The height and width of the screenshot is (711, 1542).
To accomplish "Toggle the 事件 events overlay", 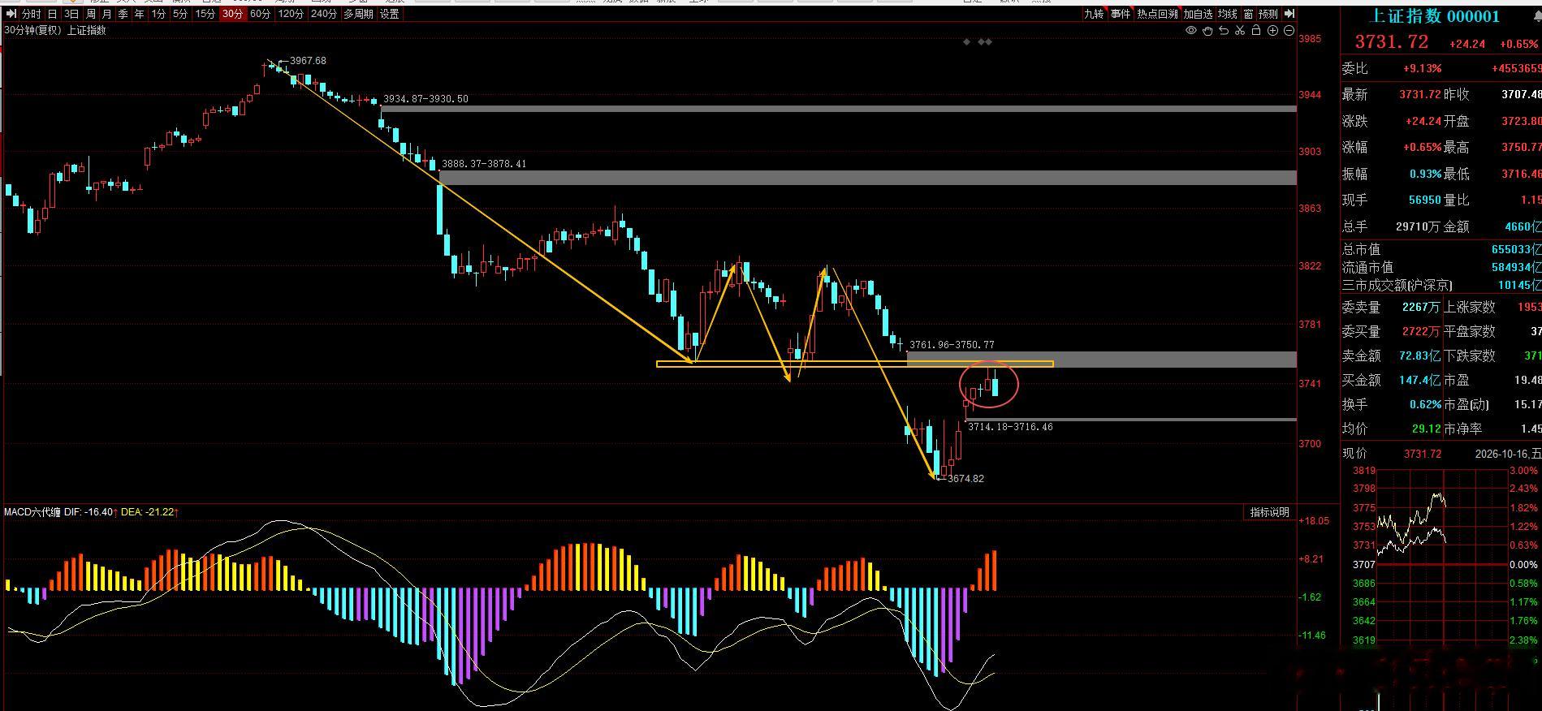I will point(1121,14).
